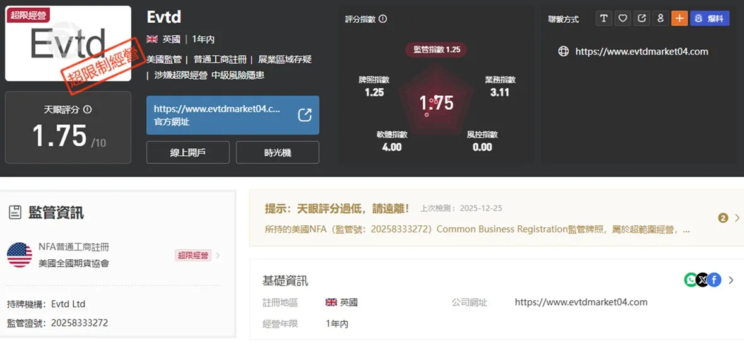Image resolution: width=744 pixels, height=345 pixels.
Task: Open the WhatsApp icon in 基礎資訊
Action: 691,280
